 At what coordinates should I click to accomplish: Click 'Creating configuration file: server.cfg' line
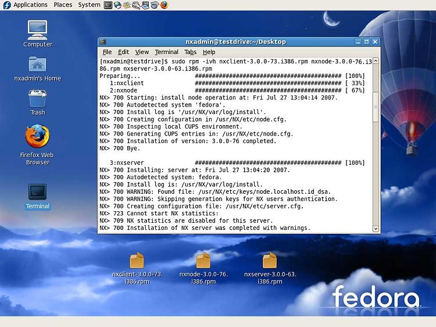202,206
